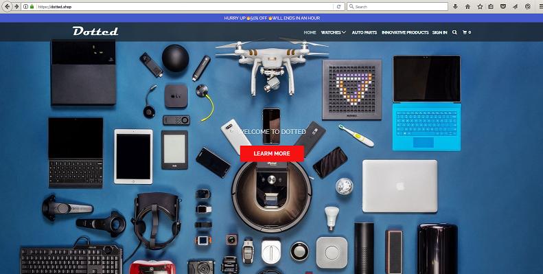543x274 pixels.
Task: Go to the browser home page icon
Action: pos(467,7)
